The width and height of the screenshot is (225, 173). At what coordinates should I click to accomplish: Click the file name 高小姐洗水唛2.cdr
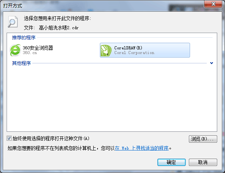[x=59, y=28]
